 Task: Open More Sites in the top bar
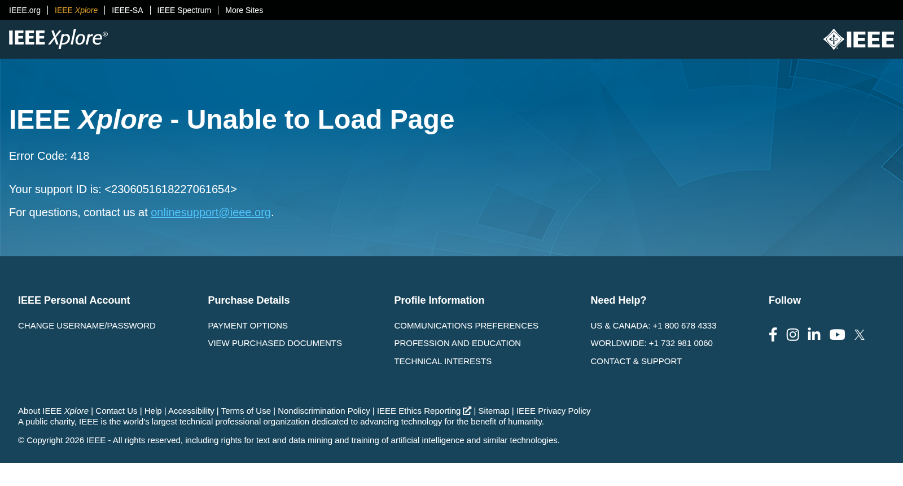[x=244, y=10]
